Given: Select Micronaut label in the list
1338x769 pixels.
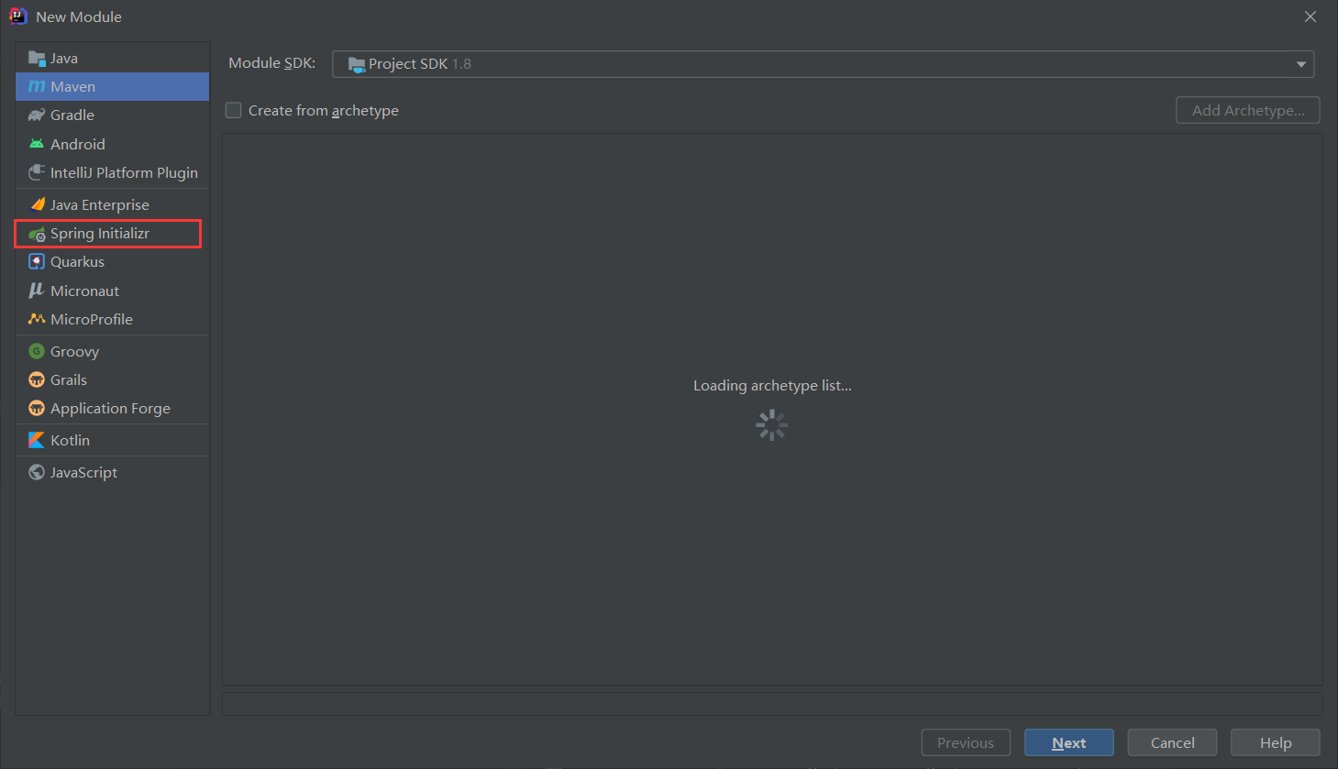Looking at the screenshot, I should pos(85,291).
